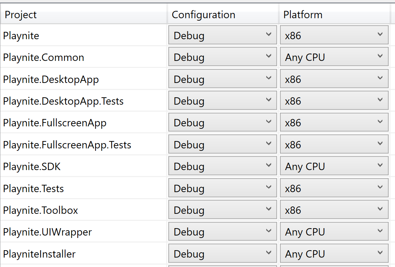Open Configuration dropdown for Playnite.DesktopApp
This screenshot has height=267, width=395.
click(x=223, y=79)
